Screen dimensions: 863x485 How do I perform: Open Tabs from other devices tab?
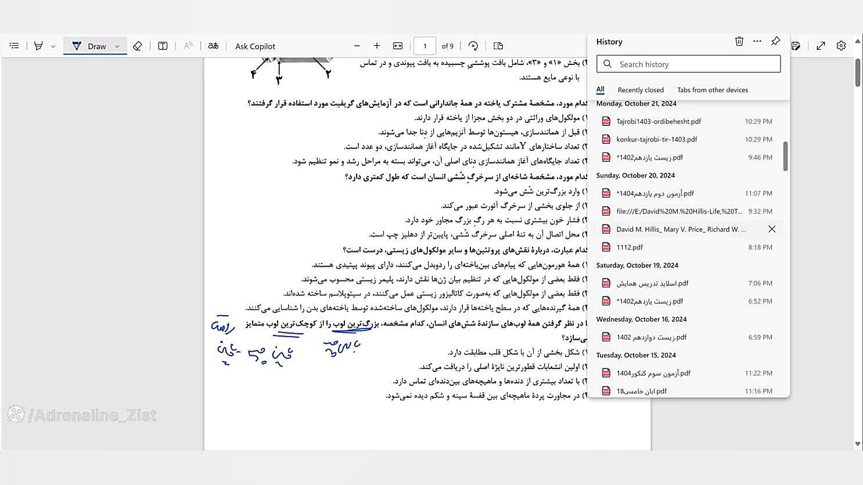713,90
